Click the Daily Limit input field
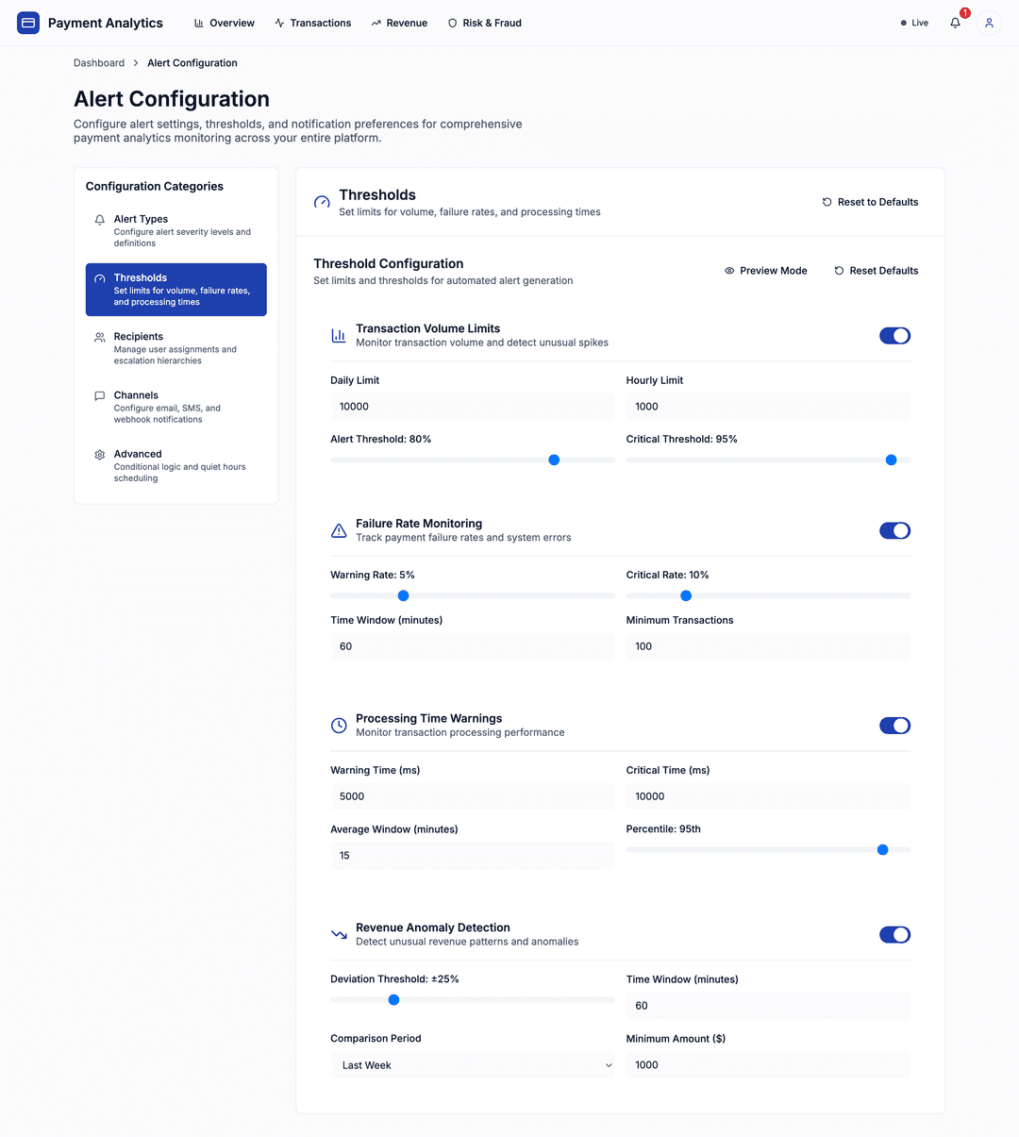The image size is (1019, 1137). (x=472, y=406)
